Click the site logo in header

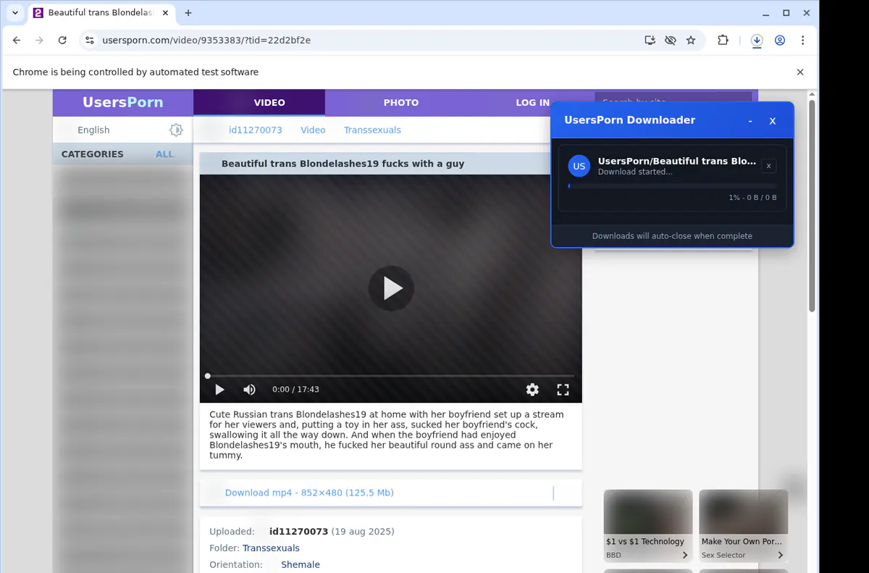click(x=122, y=102)
